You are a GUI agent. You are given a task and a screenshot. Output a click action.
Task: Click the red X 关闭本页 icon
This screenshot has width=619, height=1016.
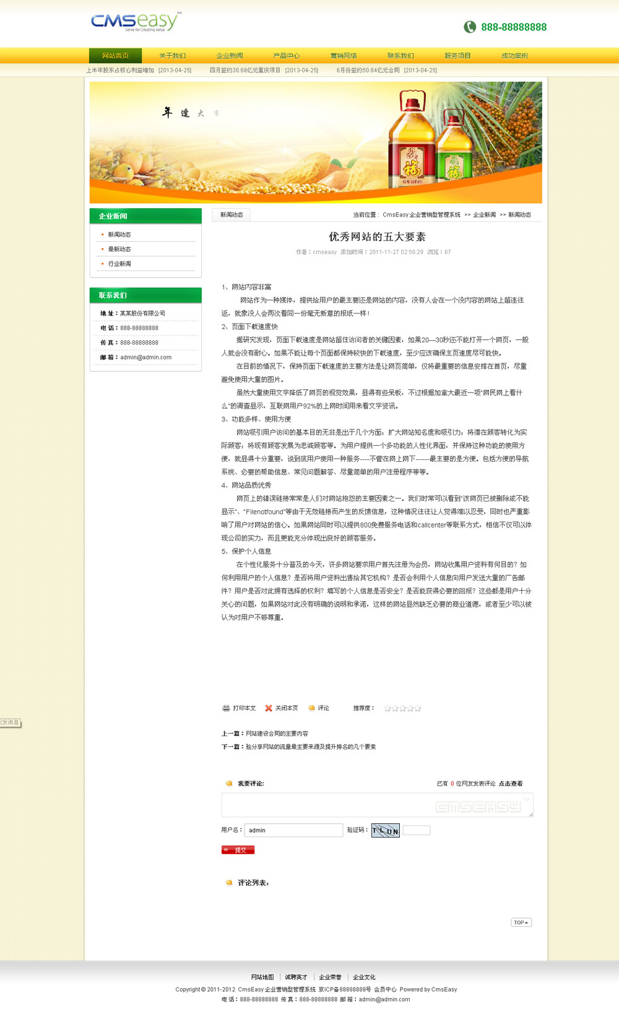coord(269,708)
